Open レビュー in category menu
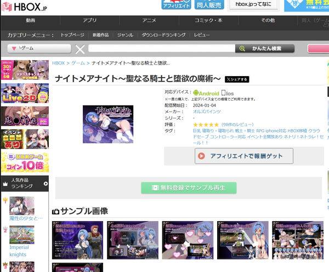 click(x=202, y=35)
